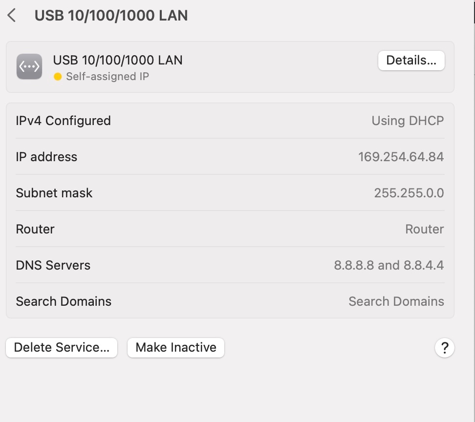Click the Using DHCP value
475x422 pixels.
coord(408,121)
